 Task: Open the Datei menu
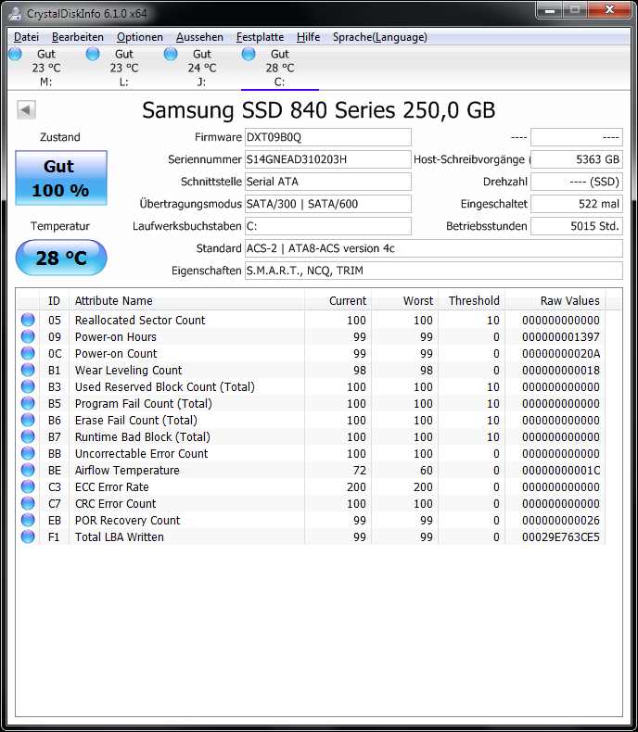click(26, 37)
